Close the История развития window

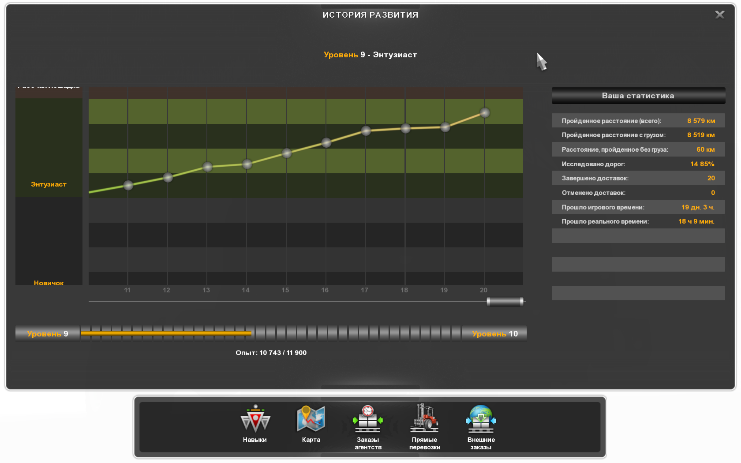click(x=719, y=15)
